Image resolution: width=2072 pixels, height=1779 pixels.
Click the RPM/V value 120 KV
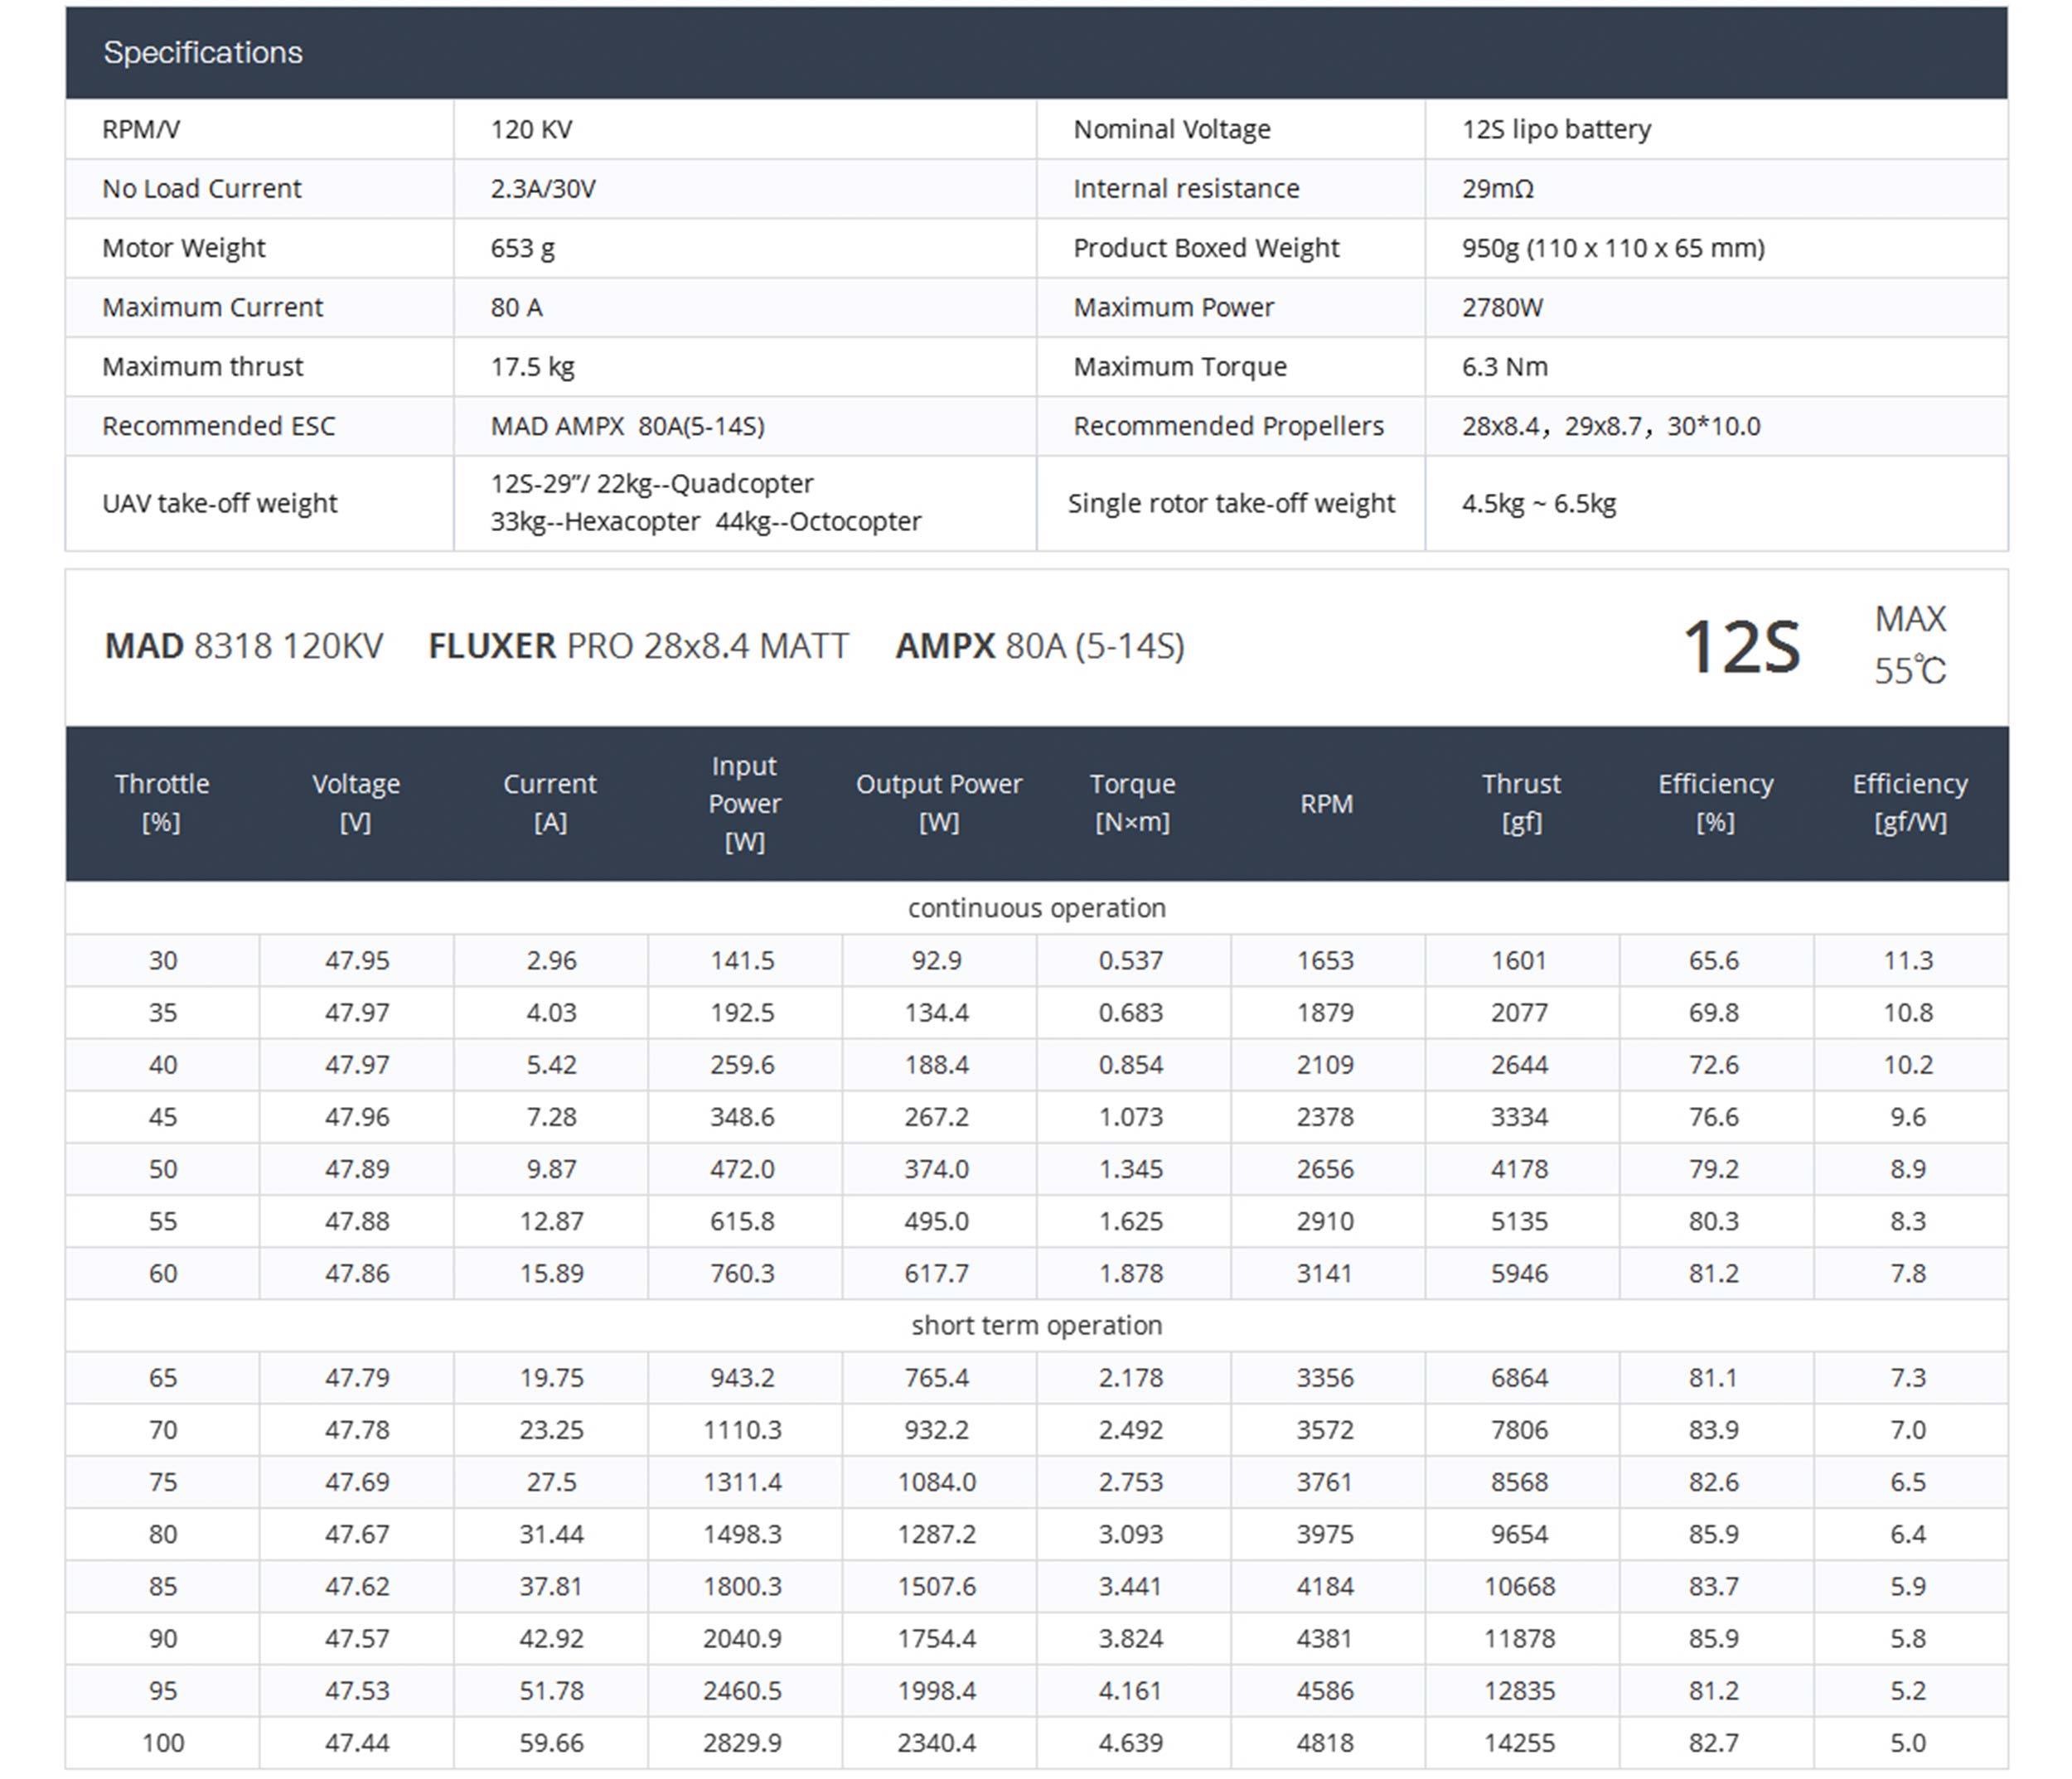531,129
